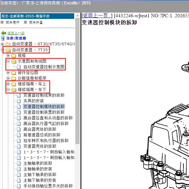Image resolution: width=189 pixels, height=189 pixels.
Task: Click folder icon of 自动变速器 - 6T30
Action: click(8, 44)
